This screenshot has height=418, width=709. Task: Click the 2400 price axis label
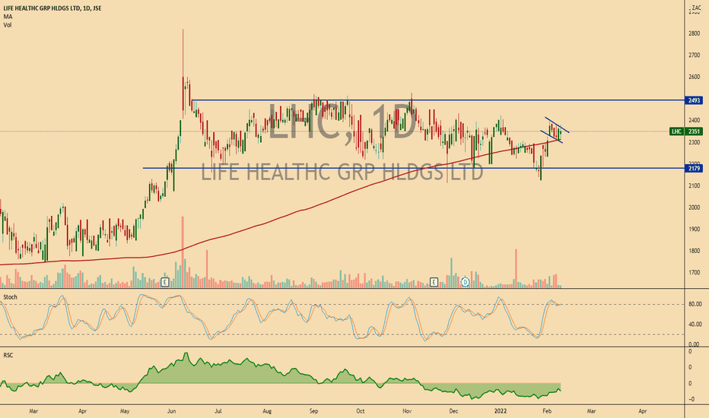point(694,121)
